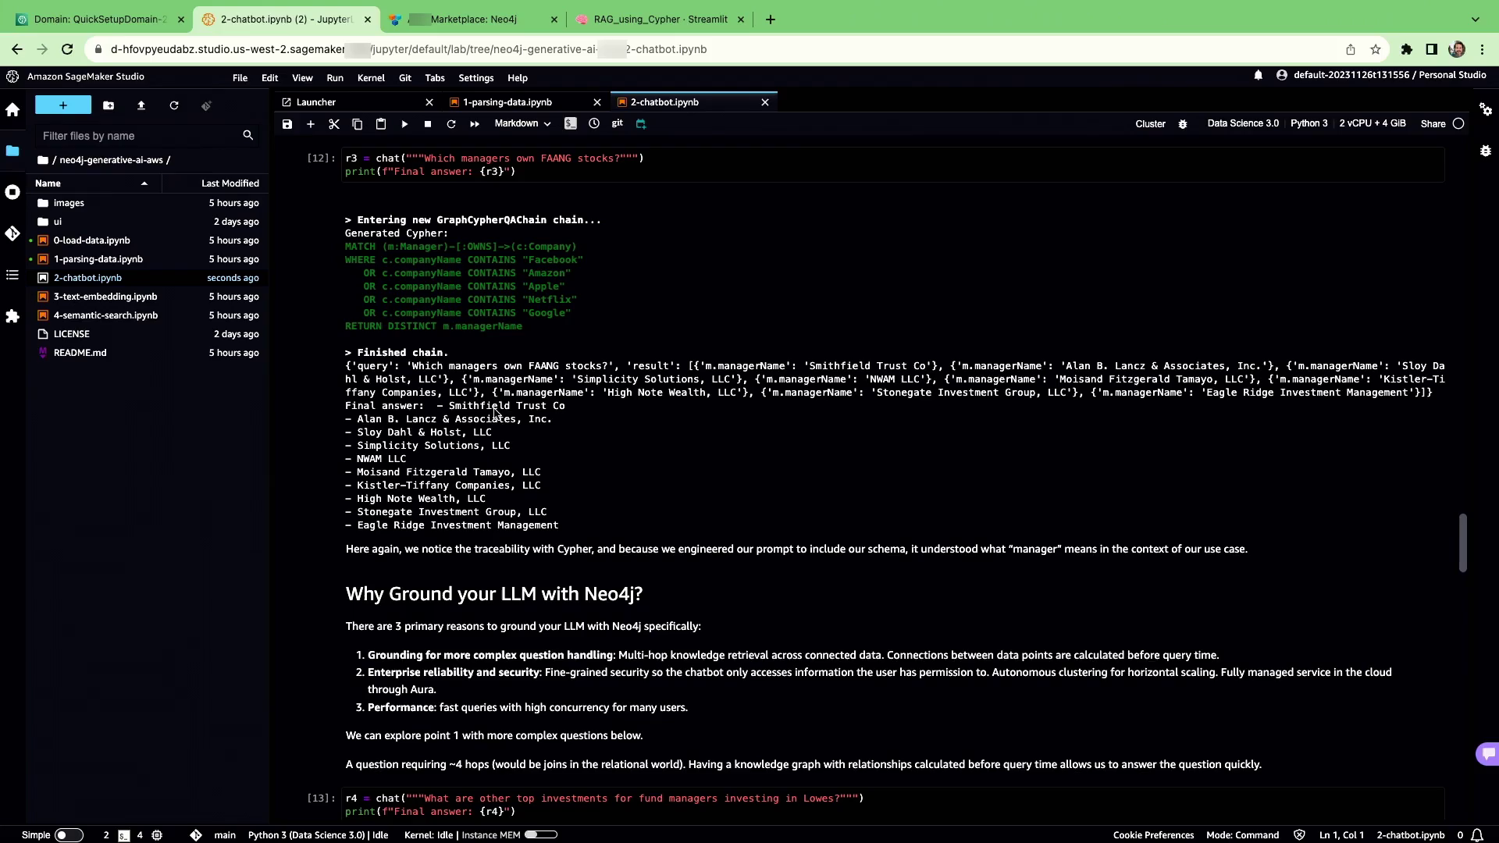Open Git panel in left sidebar

[x=12, y=233]
